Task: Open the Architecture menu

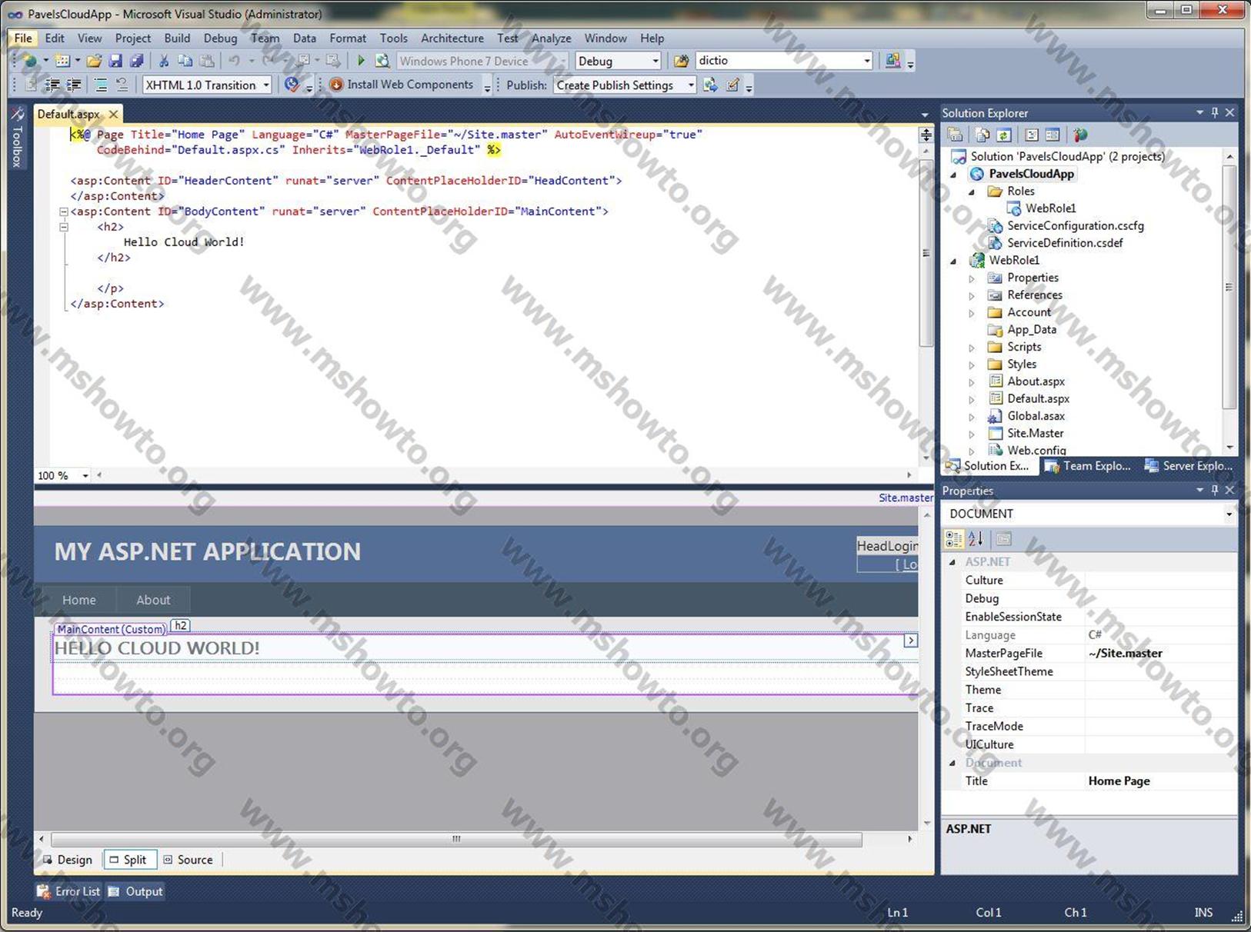Action: coord(452,38)
